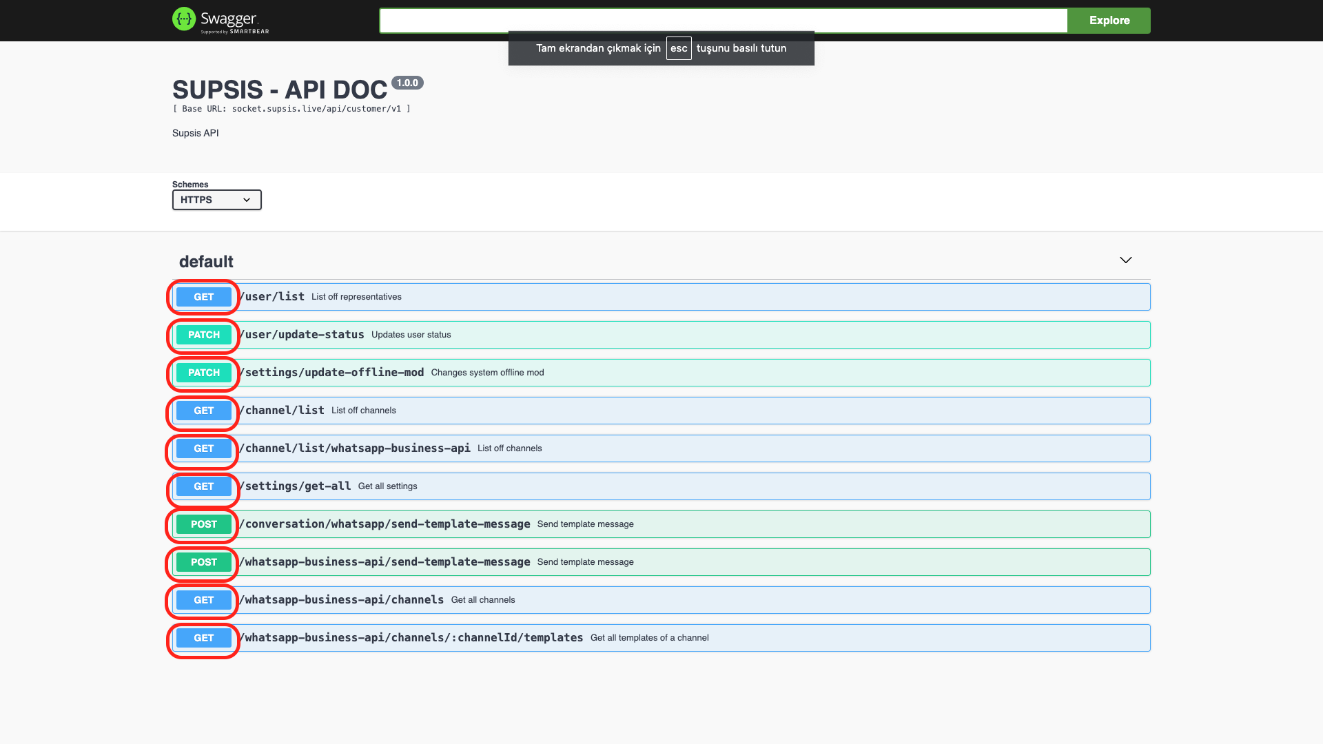Click 'Get all channels' description
The width and height of the screenshot is (1323, 744).
[x=483, y=600]
